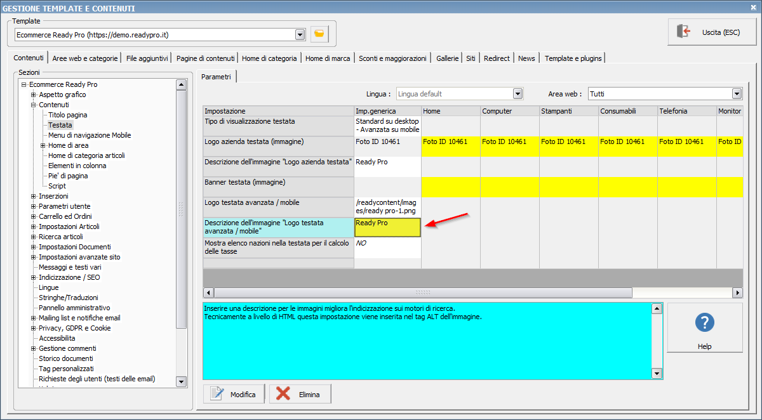Open the Template e plugins tab
The image size is (762, 420).
[x=572, y=58]
